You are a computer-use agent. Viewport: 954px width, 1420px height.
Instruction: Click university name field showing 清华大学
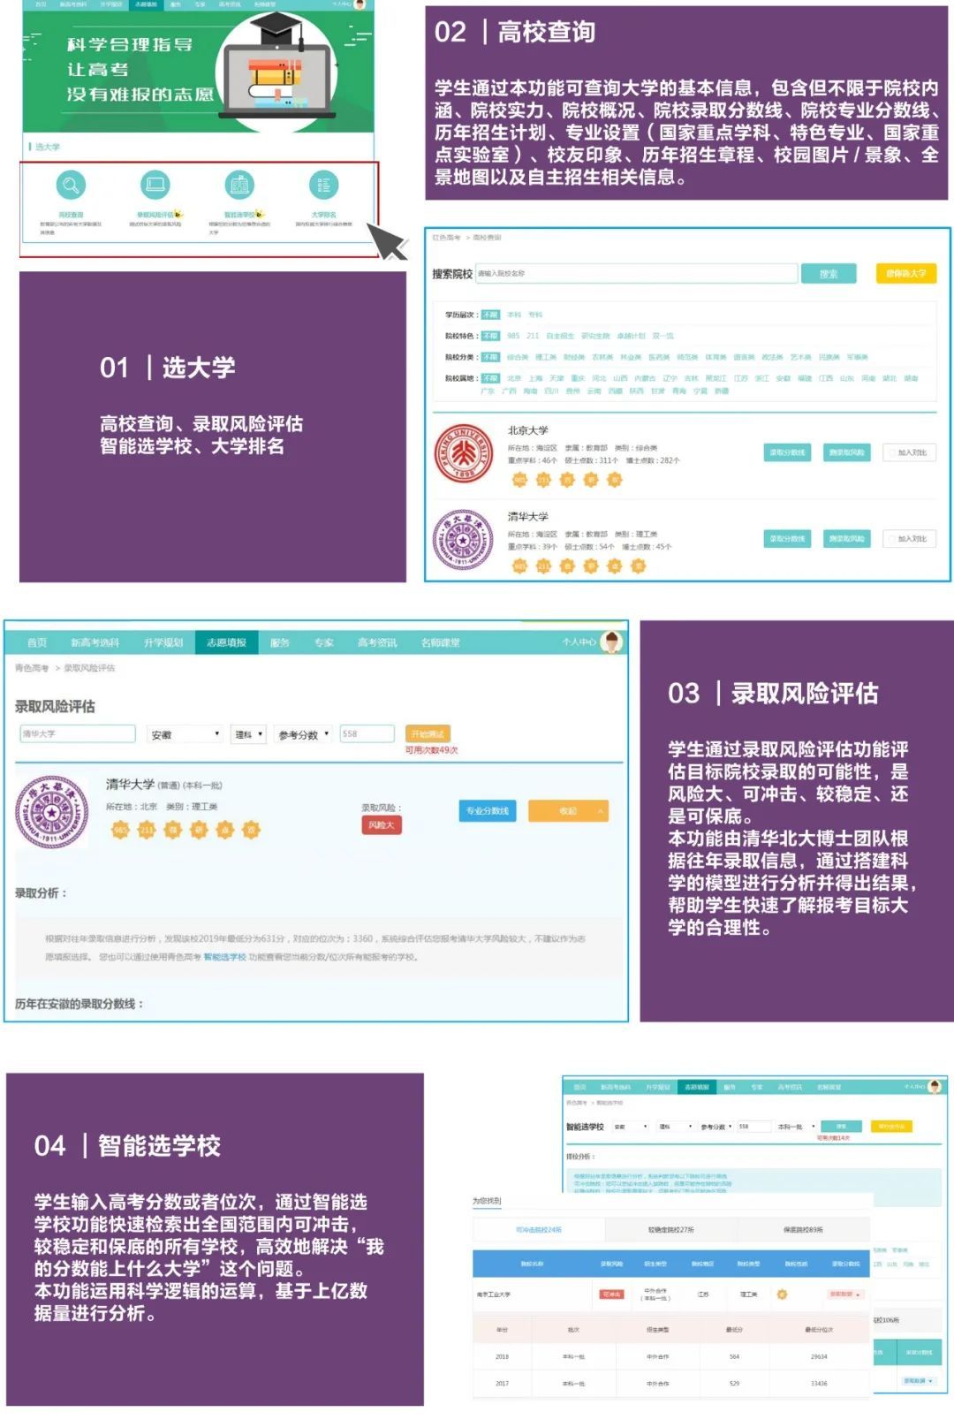click(x=78, y=734)
